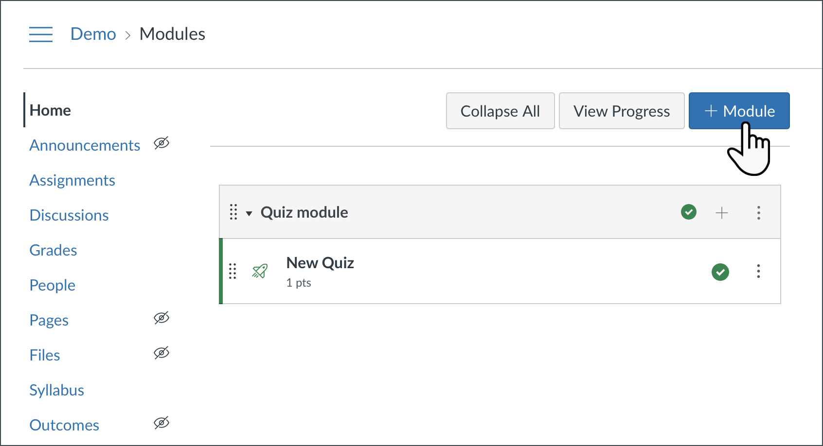The height and width of the screenshot is (446, 823).
Task: Unpublish New Quiz via green checkmark
Action: coord(720,272)
